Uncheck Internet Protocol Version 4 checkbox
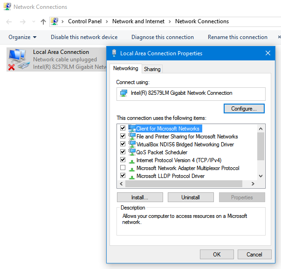This screenshot has height=269, width=281. tap(123, 160)
